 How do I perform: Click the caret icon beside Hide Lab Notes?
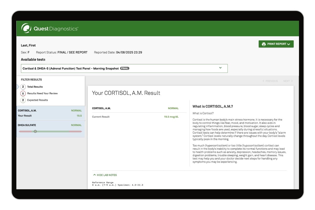[x=94, y=175]
